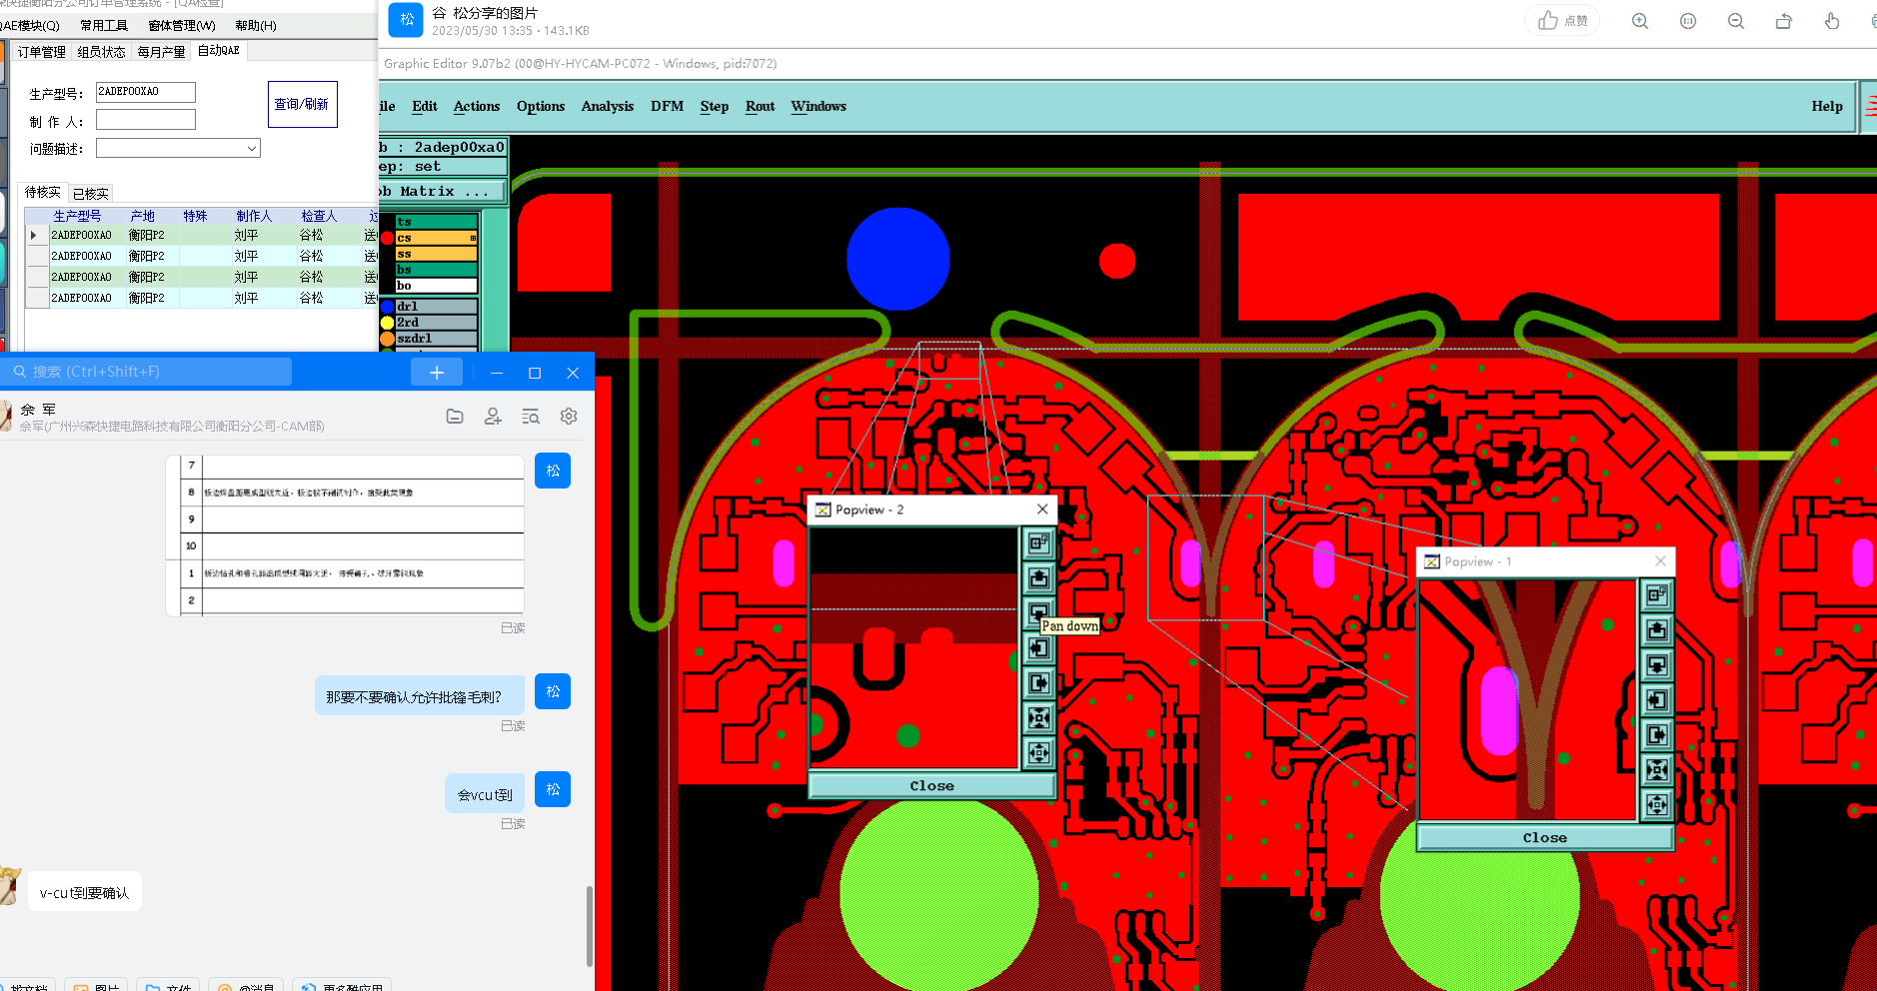
Task: Switch to the 订单管理 tab
Action: [41, 52]
